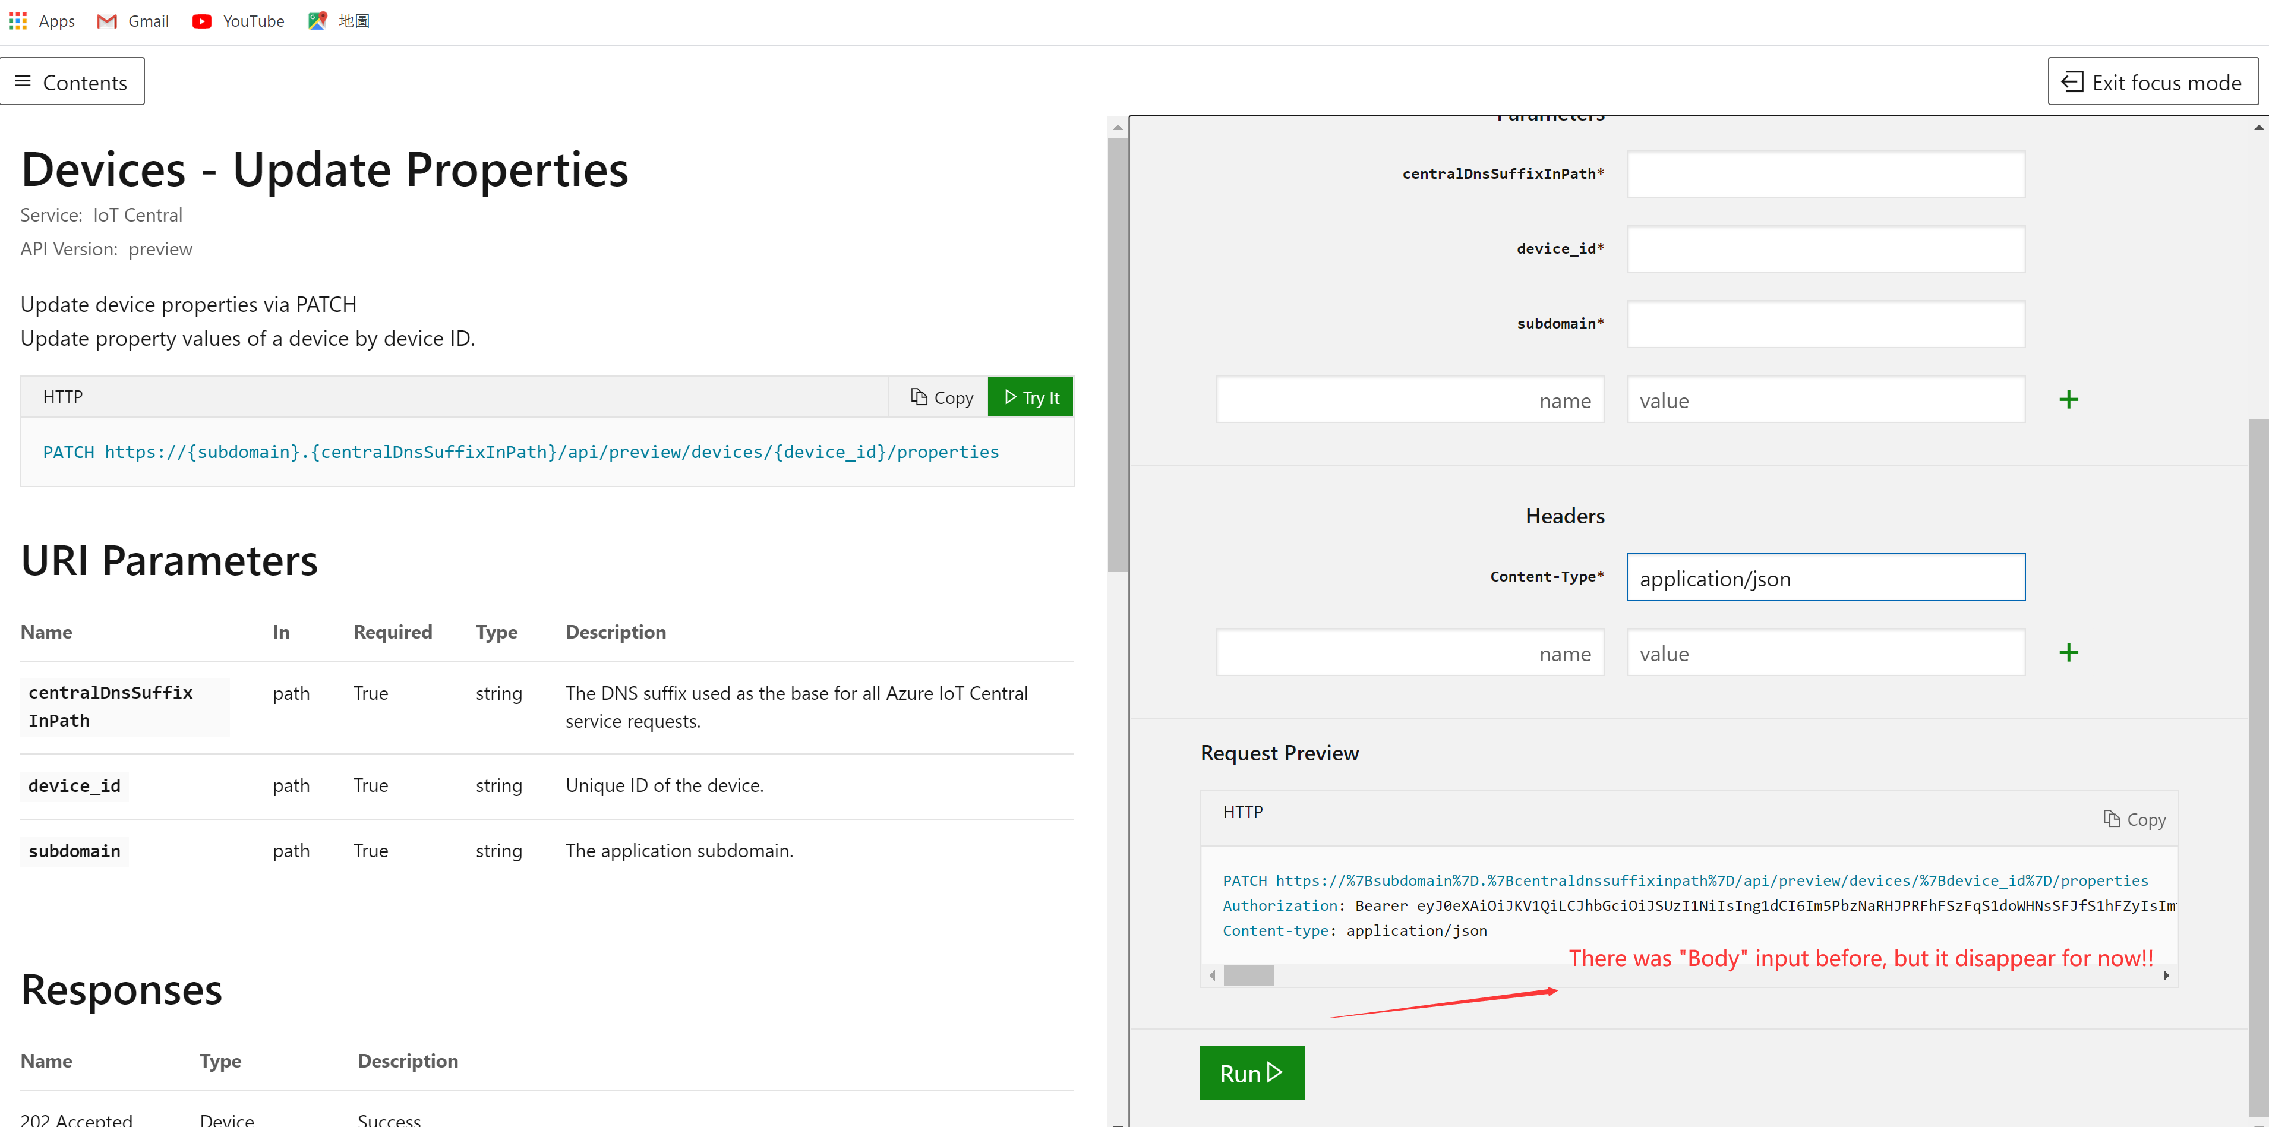Image resolution: width=2269 pixels, height=1127 pixels.
Task: Click the centralDnsSuffixInPath table row name
Action: tap(111, 706)
